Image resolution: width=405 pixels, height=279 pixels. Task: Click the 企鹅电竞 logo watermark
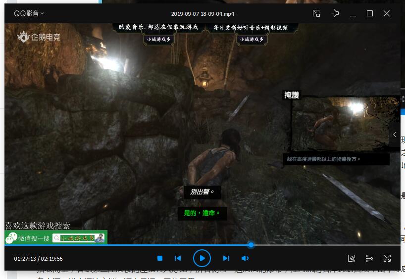click(x=39, y=37)
